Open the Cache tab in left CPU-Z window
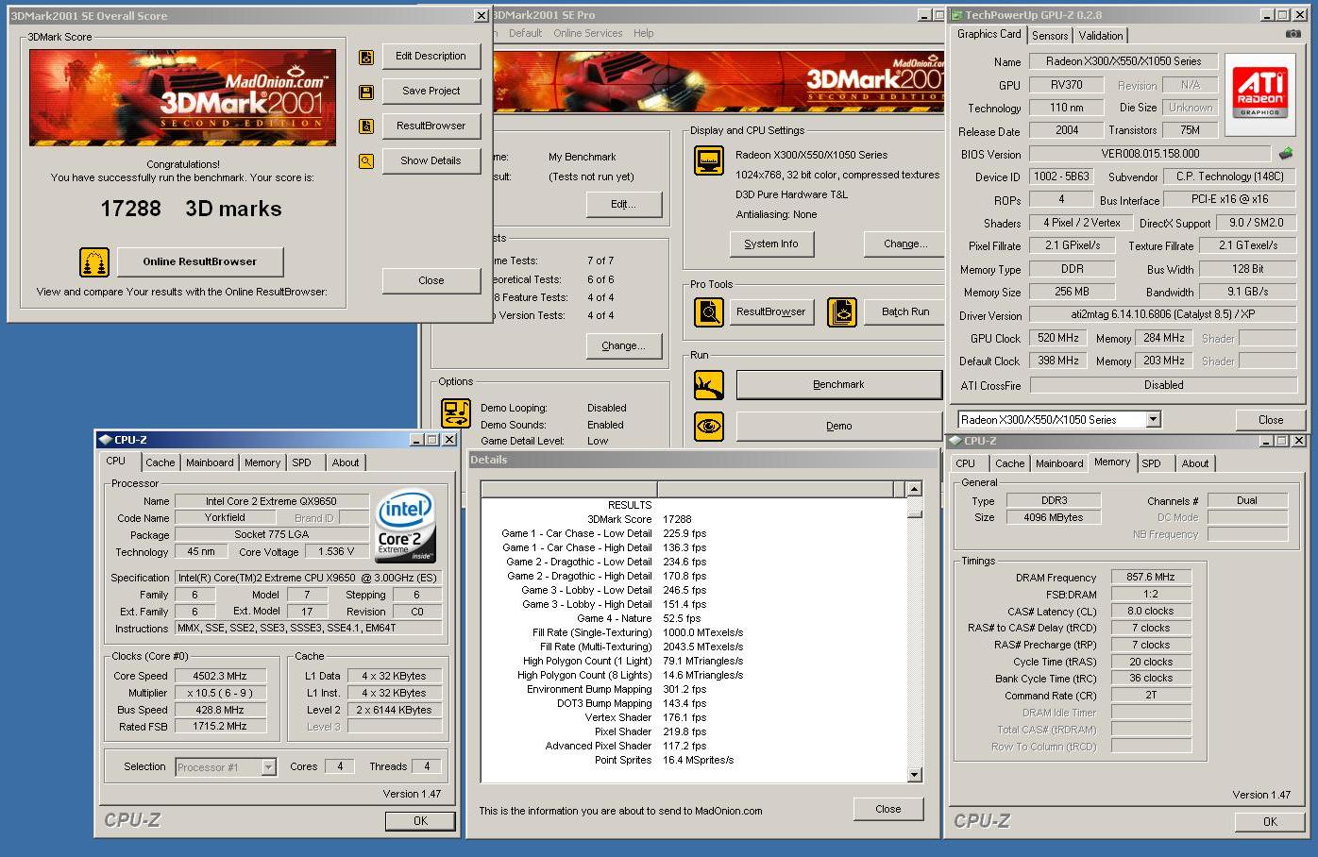The image size is (1318, 857). 160,462
